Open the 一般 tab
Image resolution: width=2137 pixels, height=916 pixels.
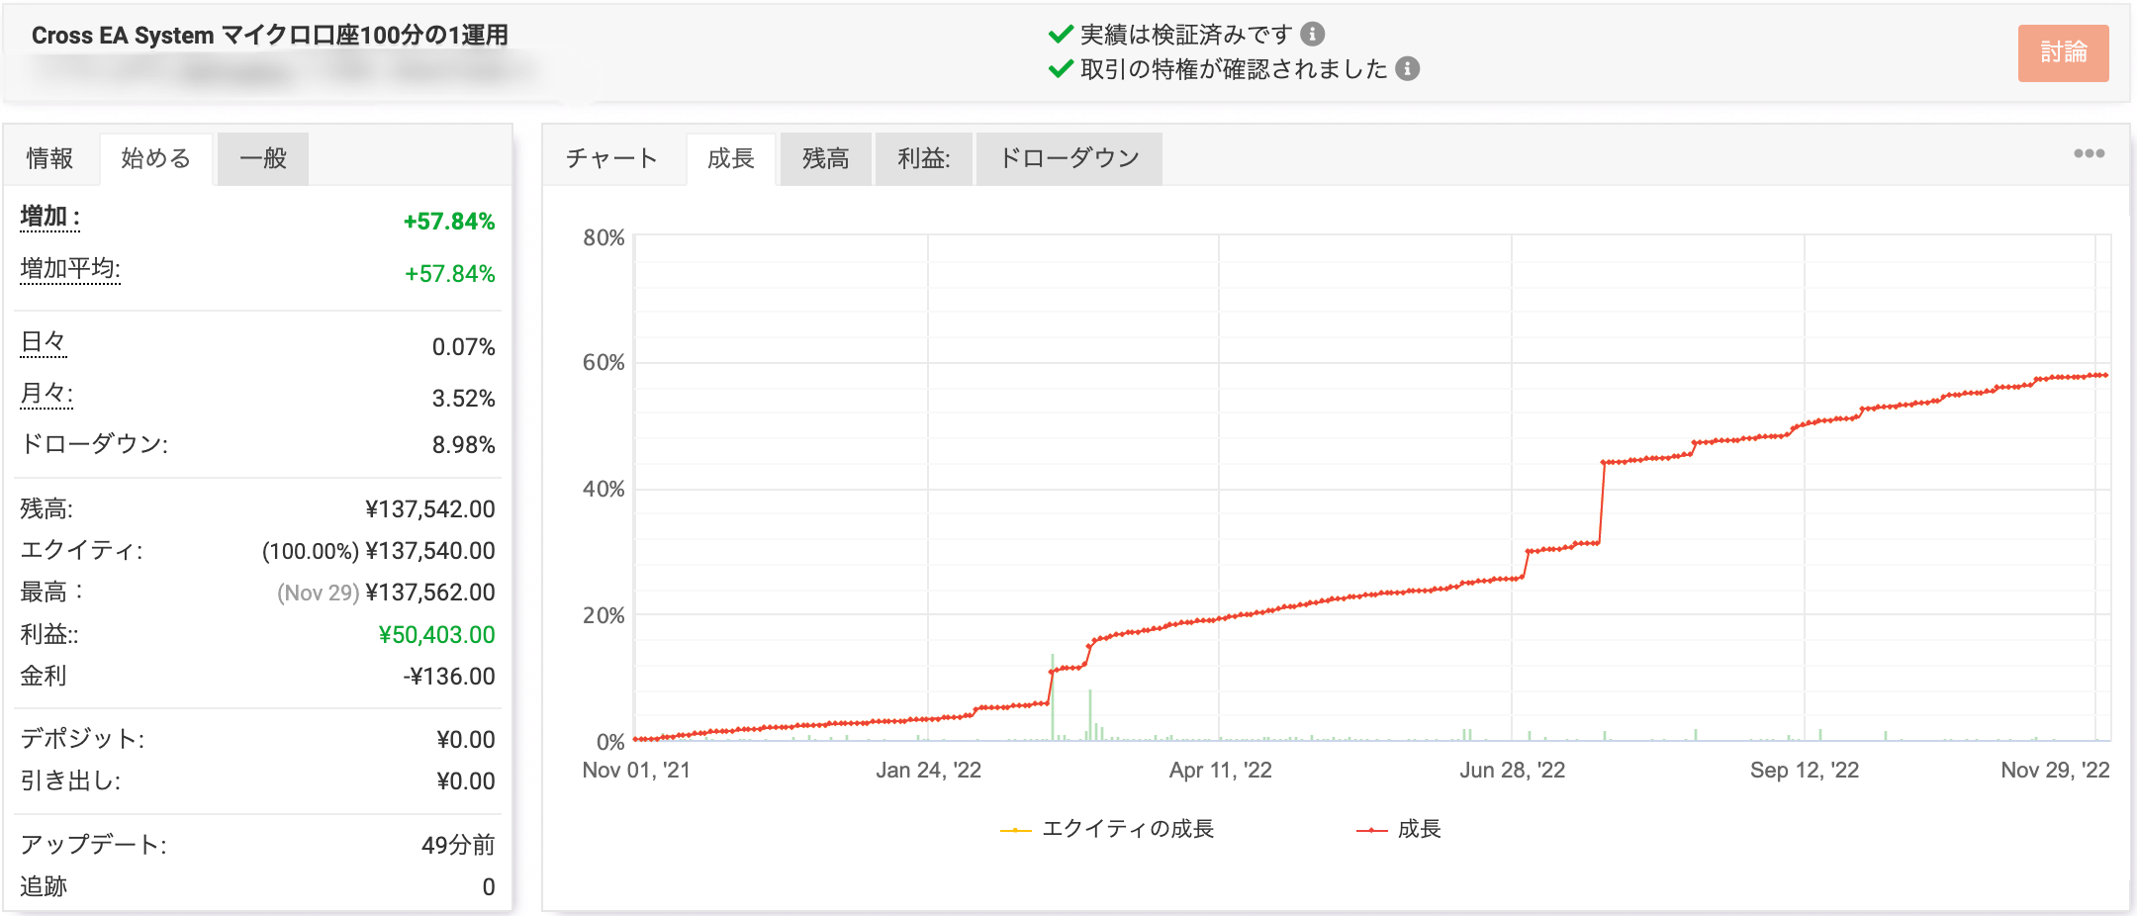point(263,158)
